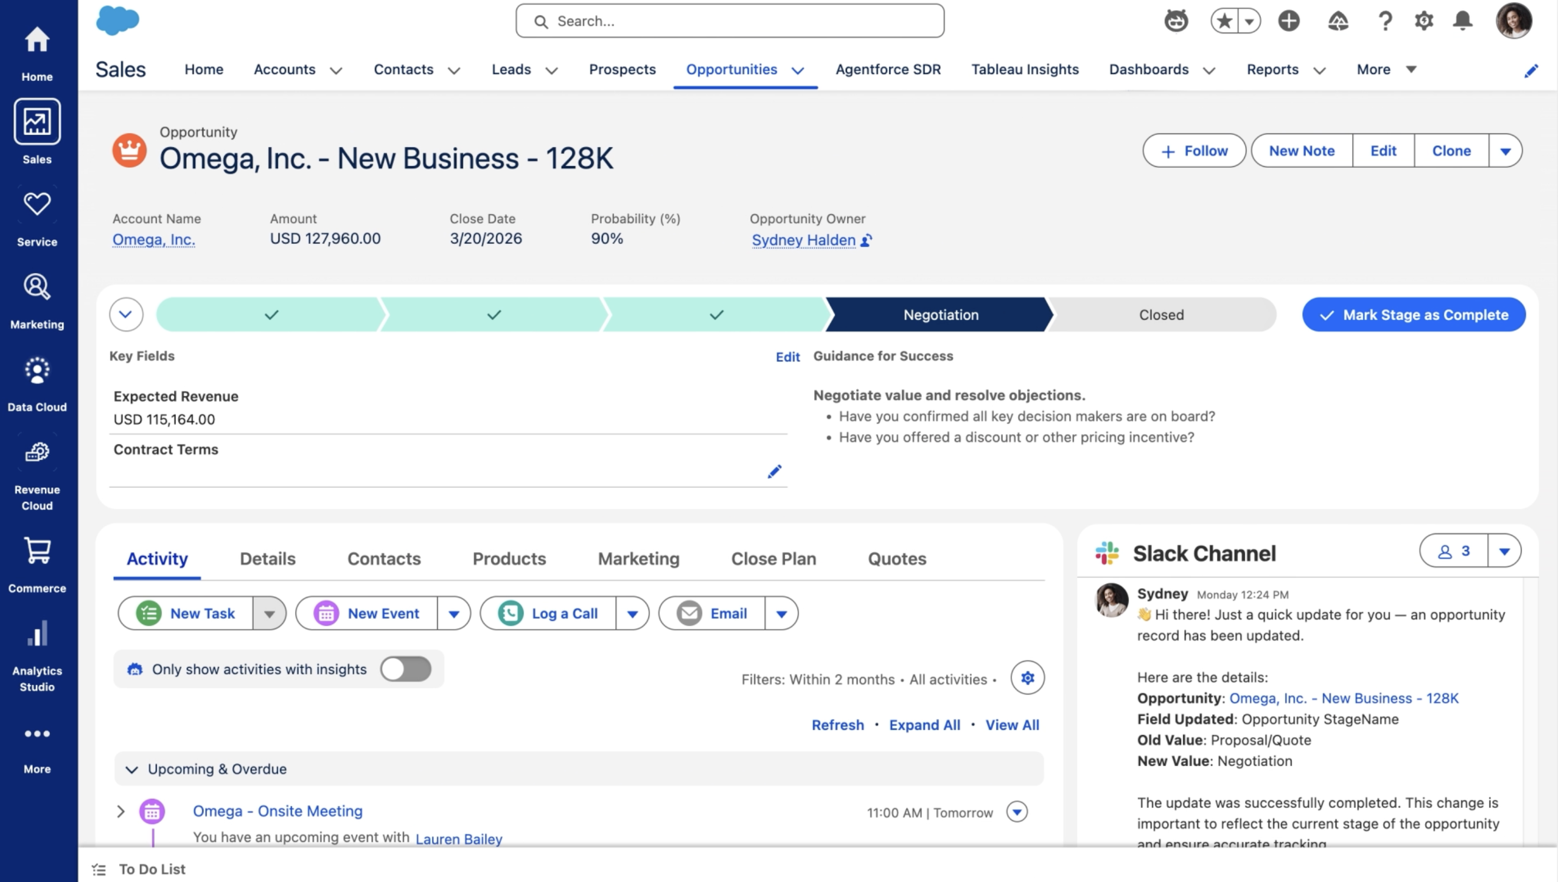This screenshot has width=1558, height=882.
Task: Expand the New Task dropdown arrow
Action: coord(269,613)
